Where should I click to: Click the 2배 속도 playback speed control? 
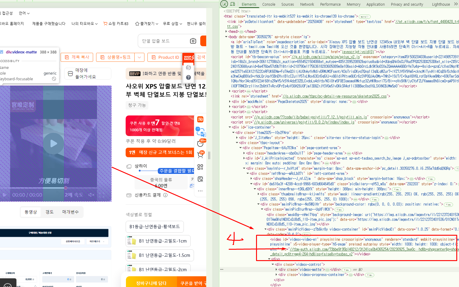(74, 195)
